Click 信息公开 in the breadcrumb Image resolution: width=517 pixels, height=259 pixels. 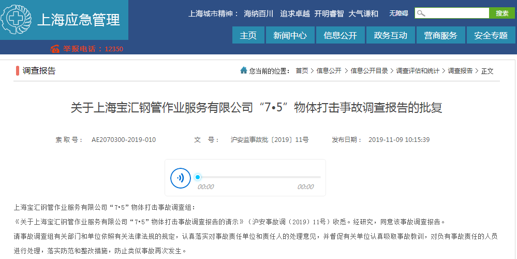click(329, 70)
